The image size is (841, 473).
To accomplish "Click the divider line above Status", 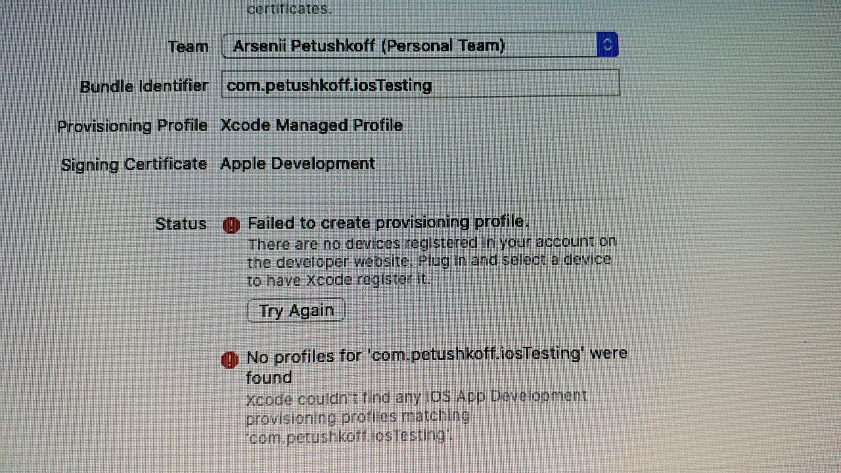I will pos(420,197).
